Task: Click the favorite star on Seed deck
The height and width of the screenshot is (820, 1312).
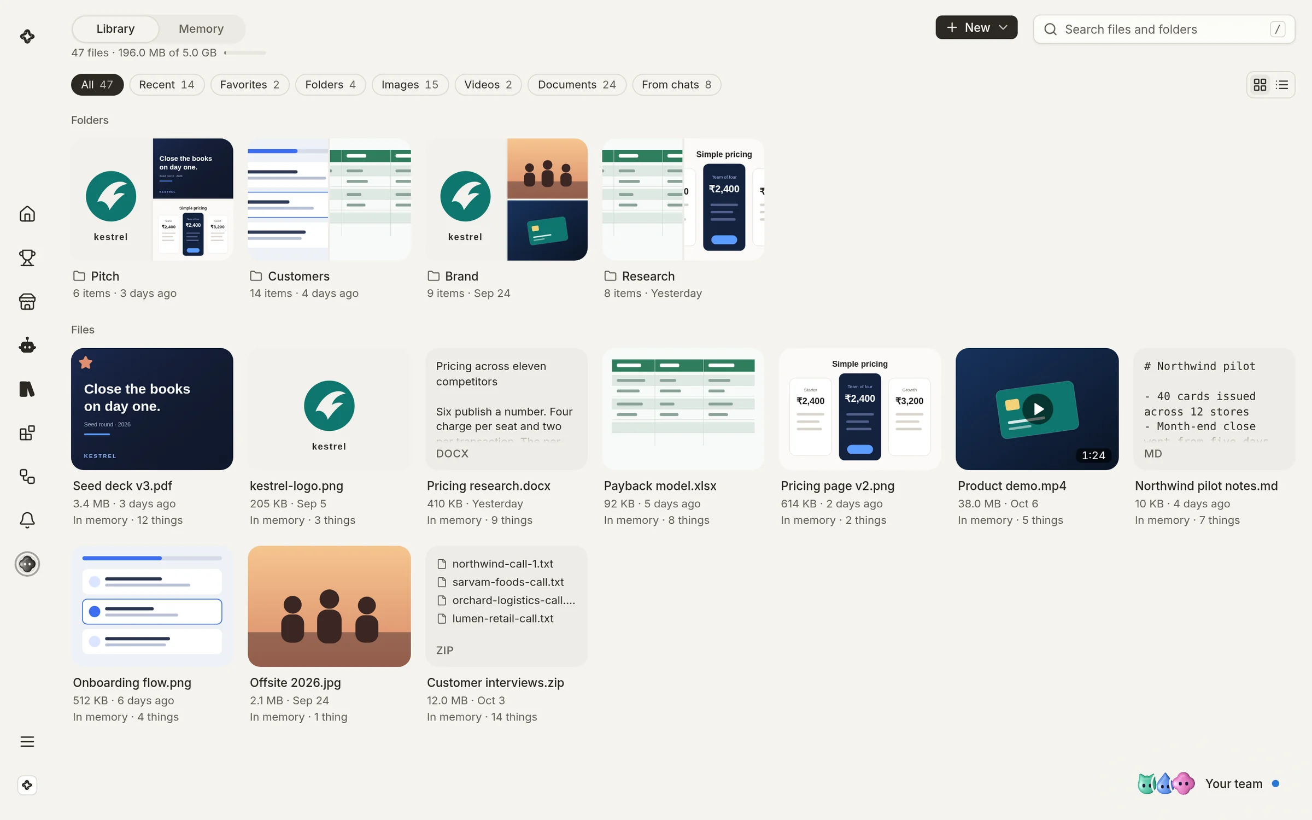Action: (x=86, y=362)
